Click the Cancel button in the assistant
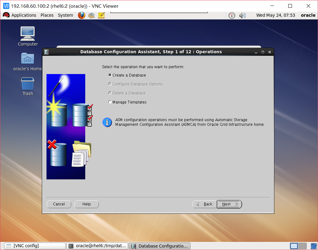Viewport: 318px width, 250px height. click(59, 204)
